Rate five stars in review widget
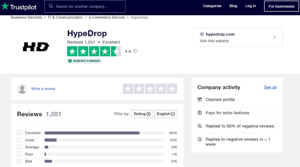 (172, 89)
